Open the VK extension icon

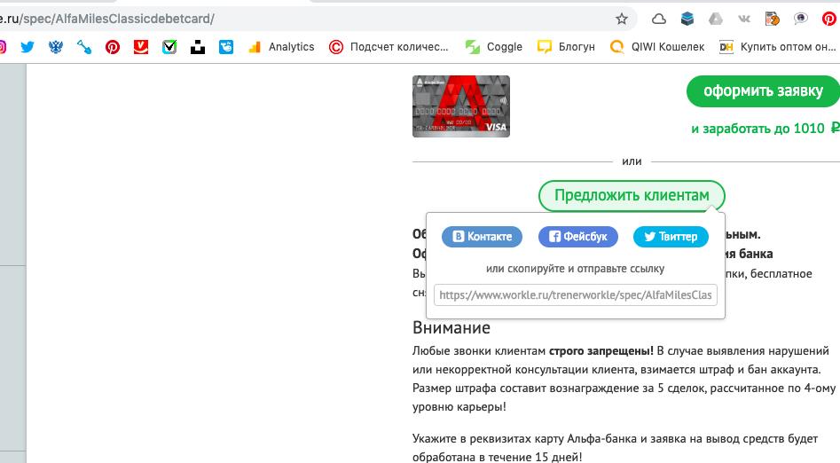(744, 20)
